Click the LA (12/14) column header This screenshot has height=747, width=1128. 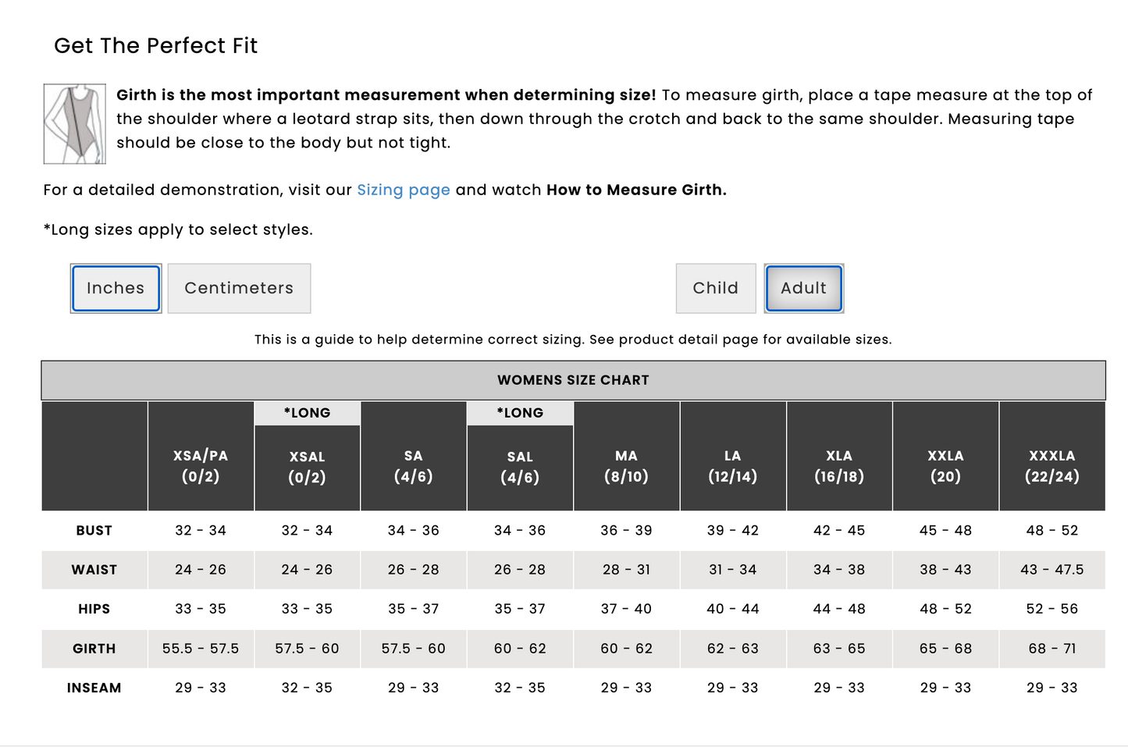732,466
